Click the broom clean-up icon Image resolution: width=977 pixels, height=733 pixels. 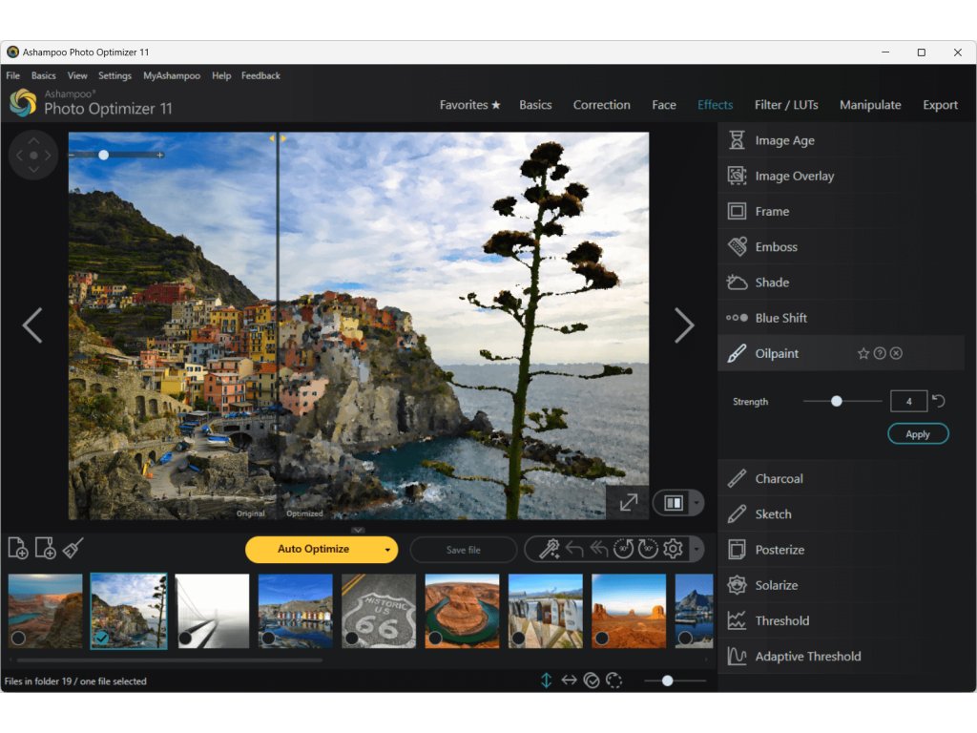73,548
